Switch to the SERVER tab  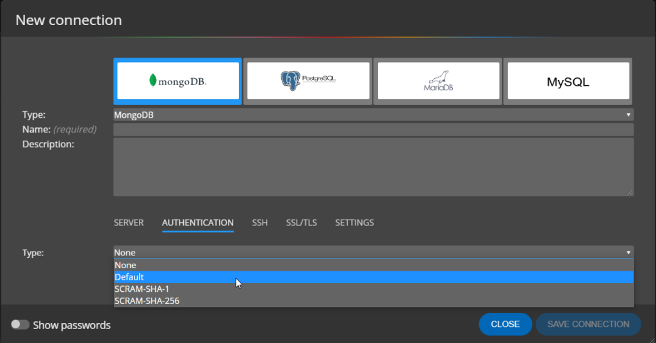129,223
